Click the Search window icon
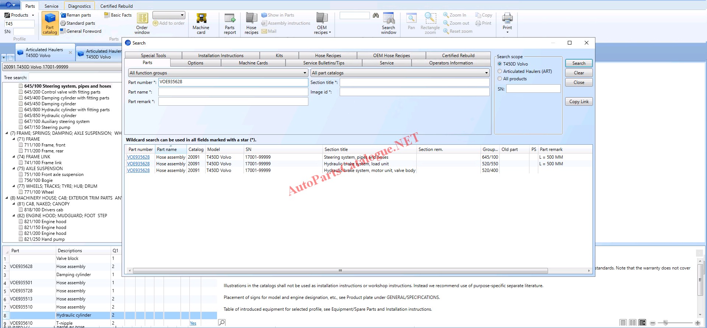 tap(388, 23)
